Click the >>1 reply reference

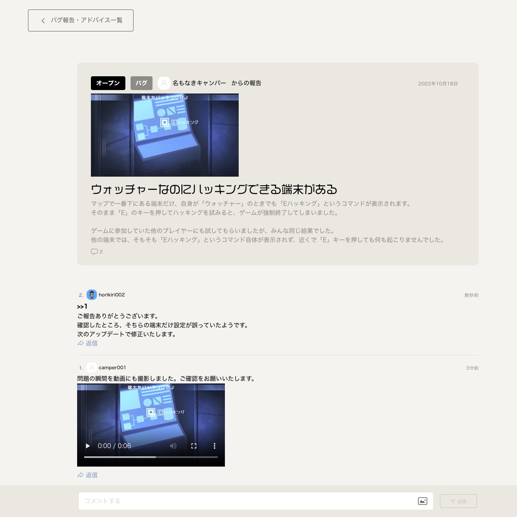82,307
